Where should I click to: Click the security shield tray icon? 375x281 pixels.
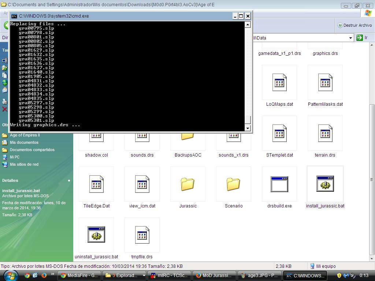coord(339,276)
